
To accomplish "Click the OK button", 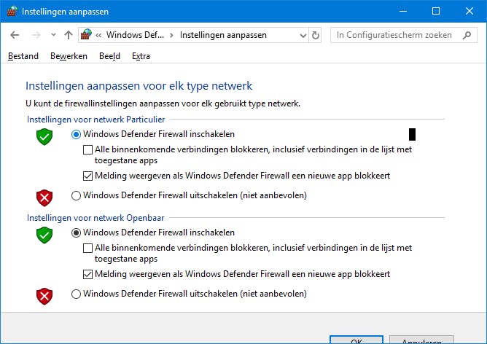I will [x=357, y=340].
